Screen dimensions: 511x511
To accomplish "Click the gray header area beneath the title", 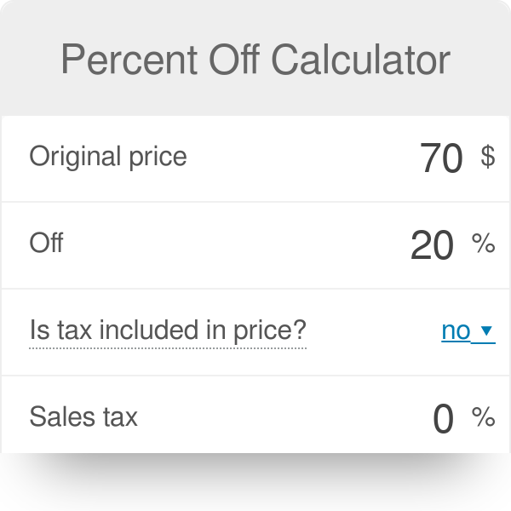I will (x=255, y=98).
